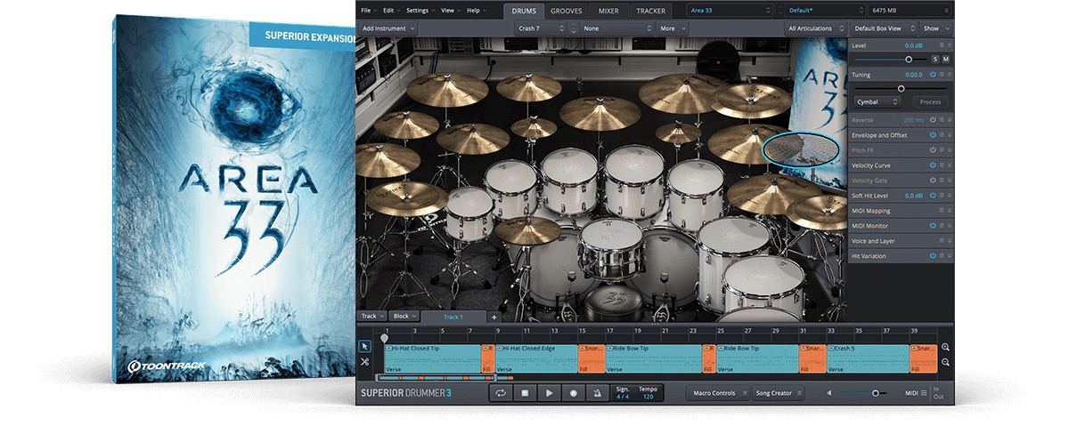Enable the Envelope and Offset power toggle
This screenshot has width=1069, height=434.
pyautogui.click(x=933, y=135)
